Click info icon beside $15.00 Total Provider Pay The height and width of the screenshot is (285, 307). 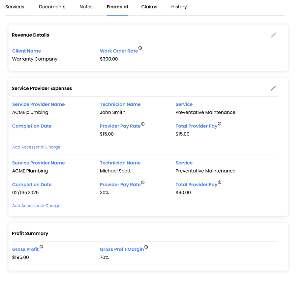pos(220,124)
